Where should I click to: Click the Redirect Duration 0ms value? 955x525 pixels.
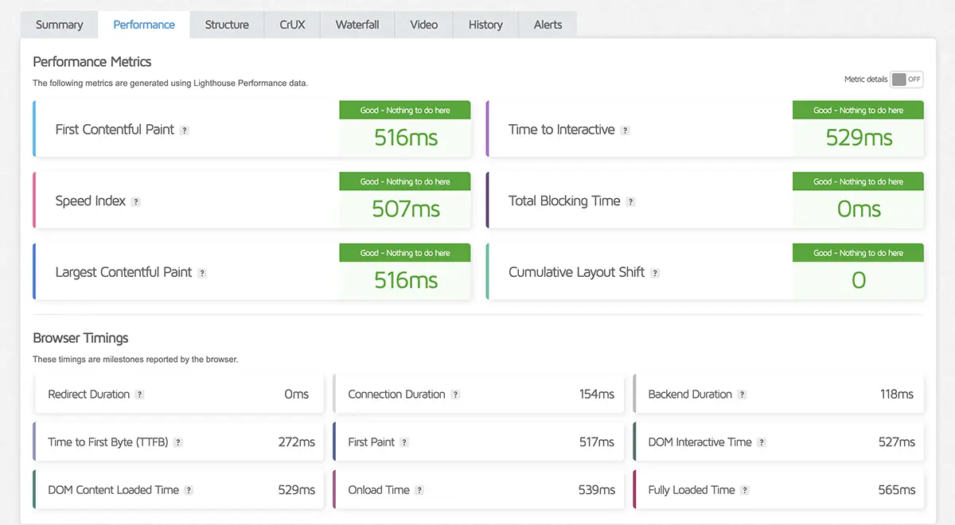click(297, 395)
